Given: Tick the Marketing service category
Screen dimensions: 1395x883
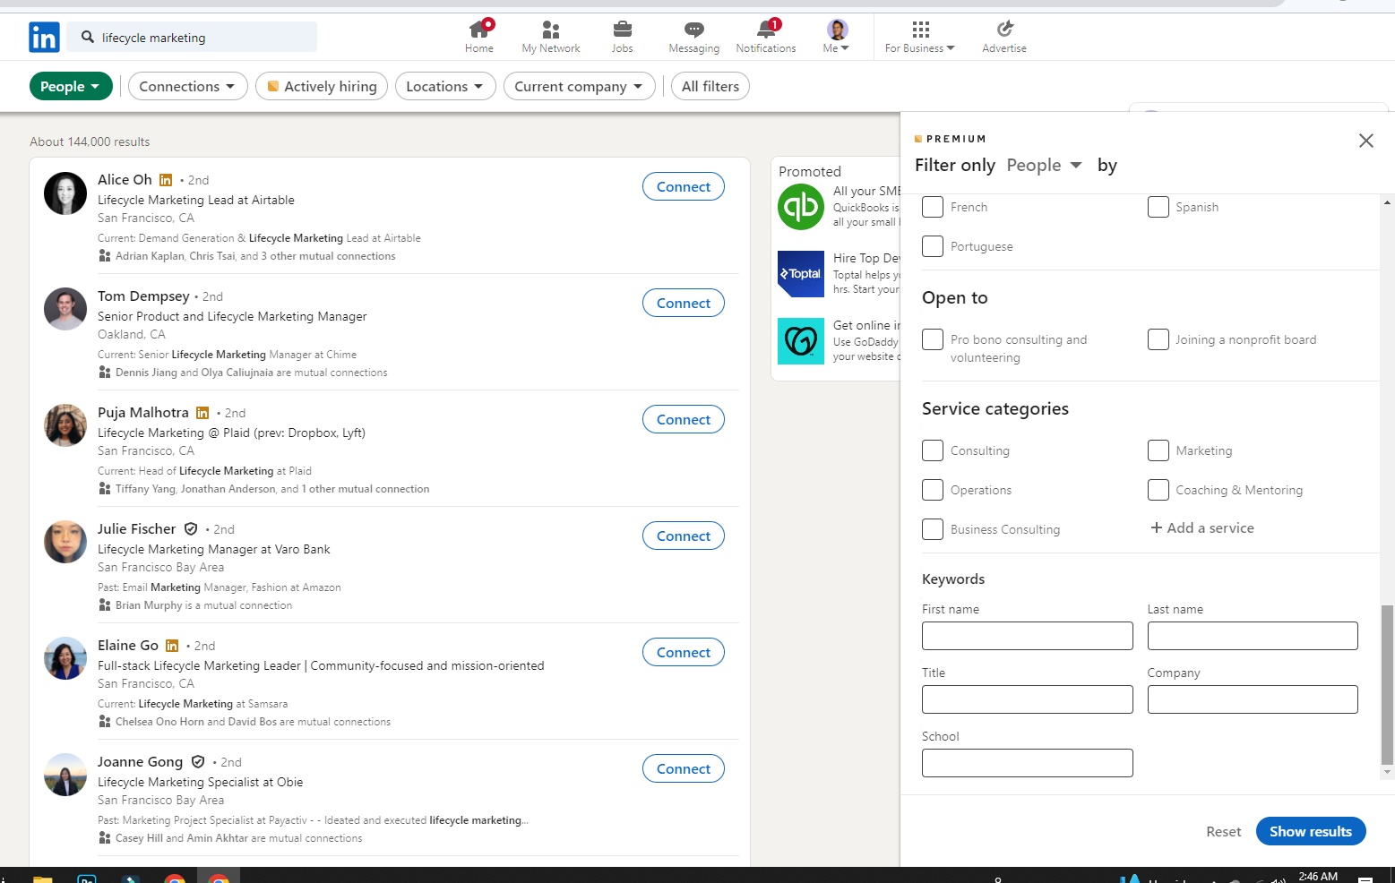Looking at the screenshot, I should click(x=1158, y=450).
